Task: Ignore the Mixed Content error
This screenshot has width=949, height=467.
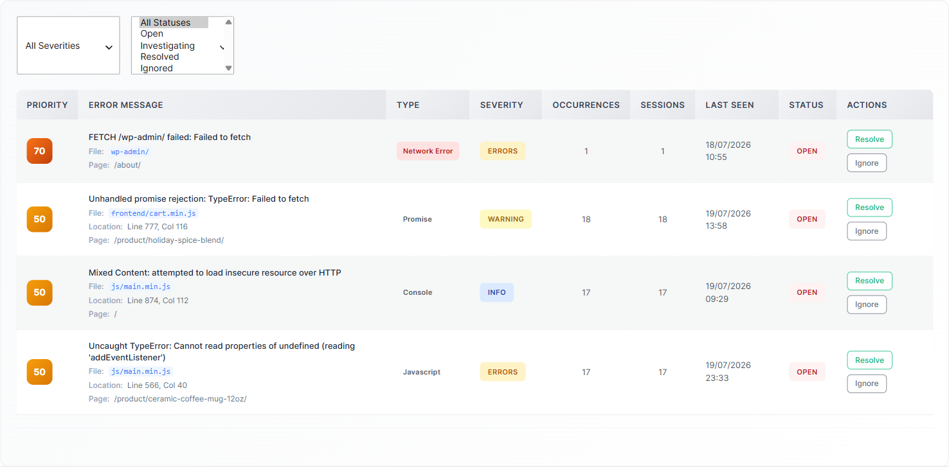Action: 867,304
